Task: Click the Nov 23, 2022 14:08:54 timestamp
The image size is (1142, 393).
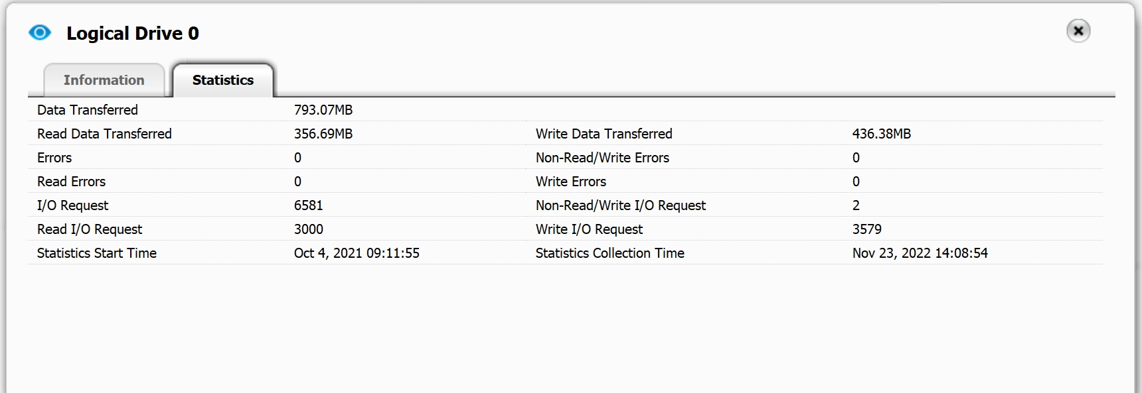Action: point(920,253)
